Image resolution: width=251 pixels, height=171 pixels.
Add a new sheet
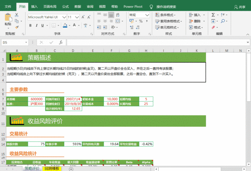71,169
